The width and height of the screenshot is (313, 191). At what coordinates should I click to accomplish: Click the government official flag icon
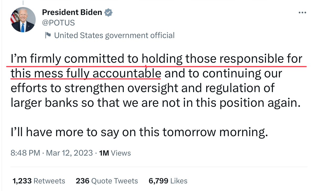point(48,35)
